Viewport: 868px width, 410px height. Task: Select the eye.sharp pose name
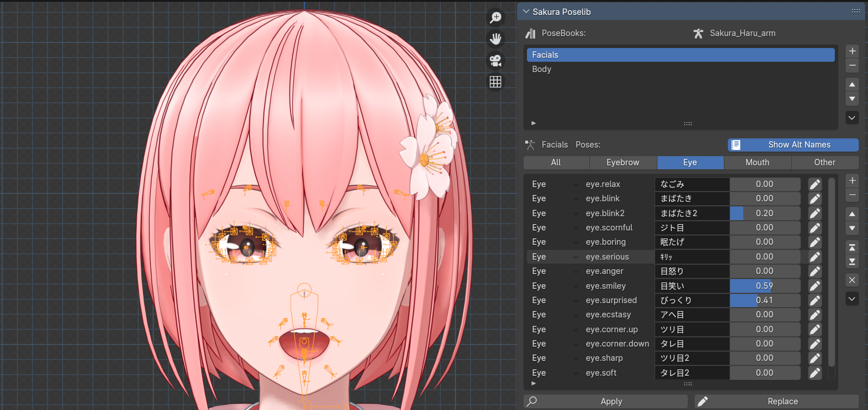point(604,358)
